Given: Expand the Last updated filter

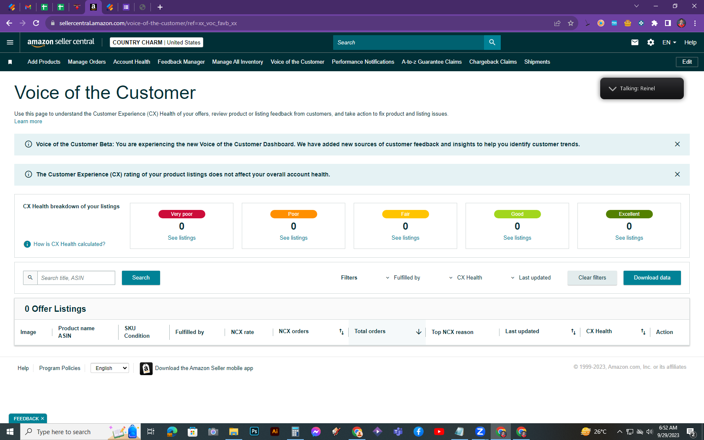Looking at the screenshot, I should pos(531,278).
